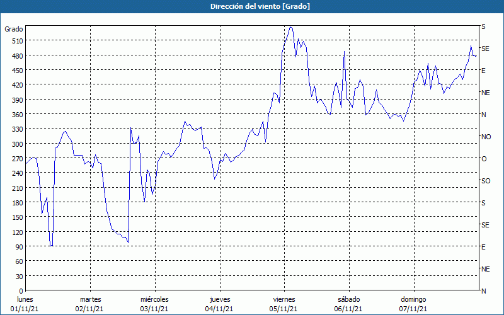The height and width of the screenshot is (315, 504).
Task: Click the 'miércoles' day label
Action: [x=154, y=299]
